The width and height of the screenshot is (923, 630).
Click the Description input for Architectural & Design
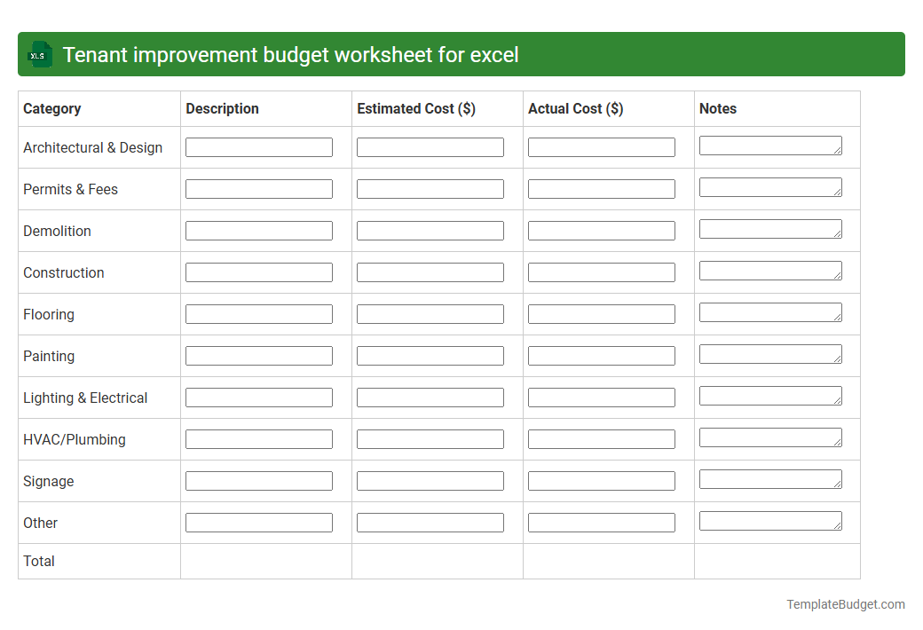click(258, 146)
